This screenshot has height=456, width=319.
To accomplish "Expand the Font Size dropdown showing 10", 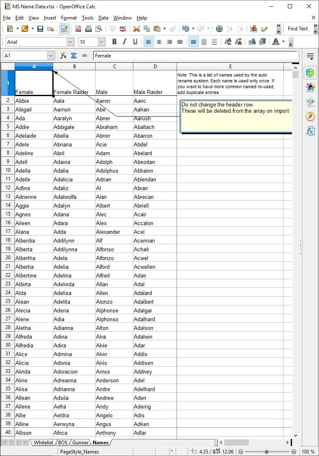I will [101, 42].
